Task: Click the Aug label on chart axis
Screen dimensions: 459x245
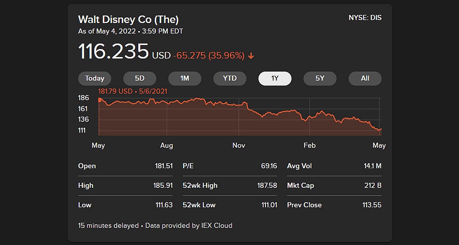Action: 167,145
